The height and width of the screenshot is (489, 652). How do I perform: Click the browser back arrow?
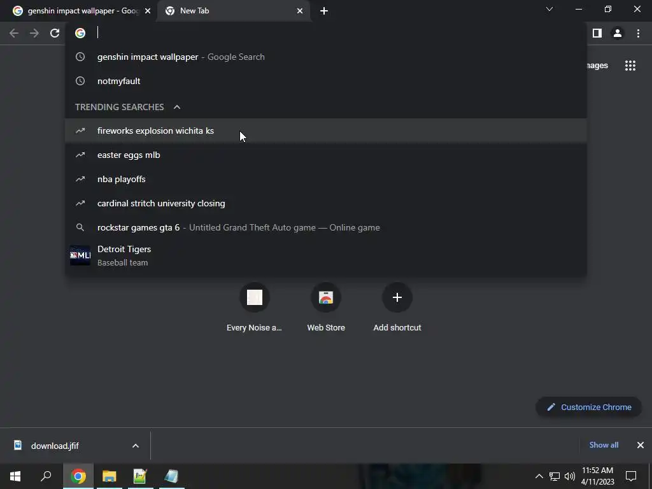point(14,33)
